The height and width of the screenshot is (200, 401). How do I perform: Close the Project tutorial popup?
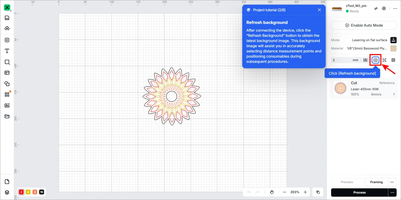319,10
